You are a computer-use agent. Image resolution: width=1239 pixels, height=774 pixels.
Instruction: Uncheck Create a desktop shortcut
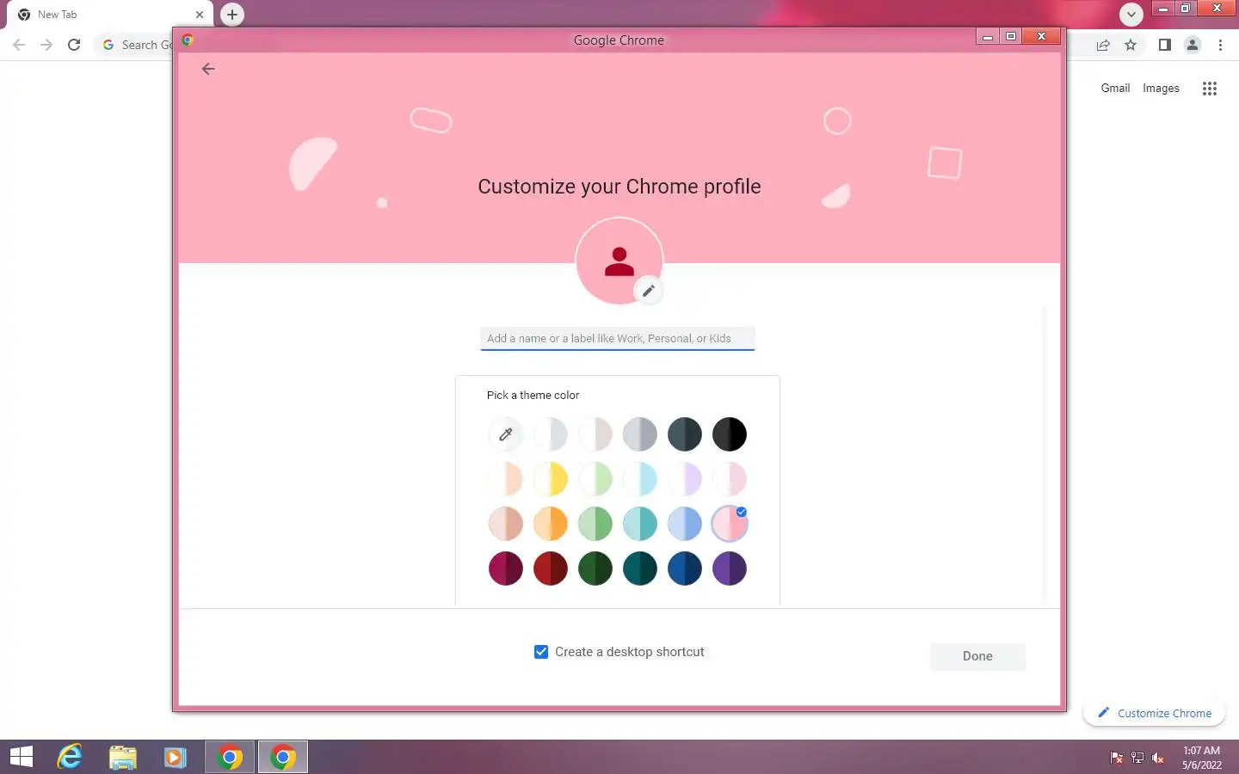pyautogui.click(x=541, y=652)
